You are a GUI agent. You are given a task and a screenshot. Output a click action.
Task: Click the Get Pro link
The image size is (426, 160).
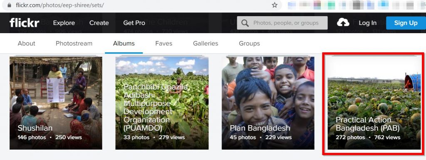tap(134, 23)
